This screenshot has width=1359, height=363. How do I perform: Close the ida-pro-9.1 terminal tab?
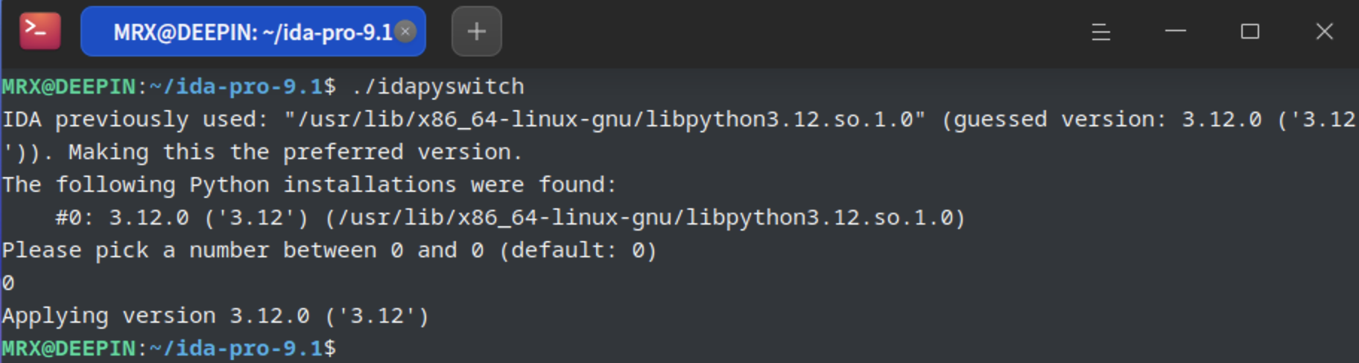point(405,31)
